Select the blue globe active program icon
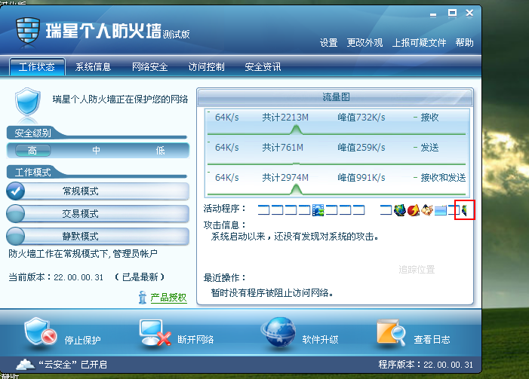 coord(400,210)
